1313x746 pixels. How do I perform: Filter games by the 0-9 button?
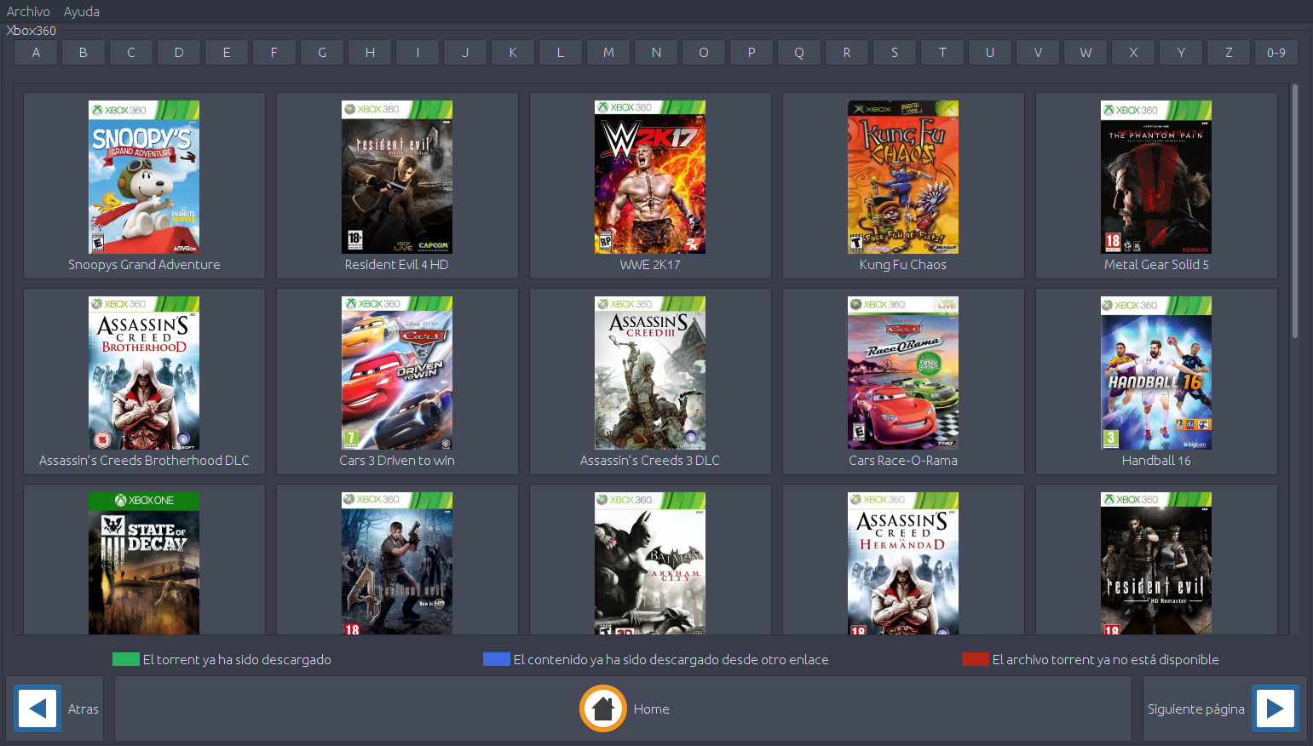(1276, 53)
